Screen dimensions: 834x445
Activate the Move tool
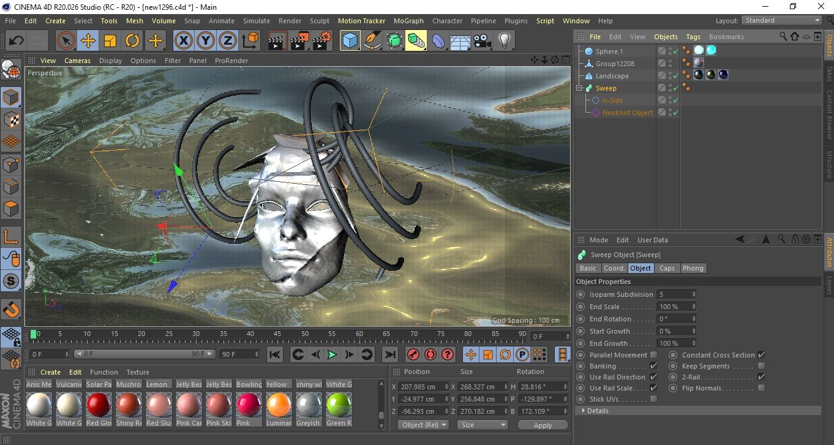(88, 41)
